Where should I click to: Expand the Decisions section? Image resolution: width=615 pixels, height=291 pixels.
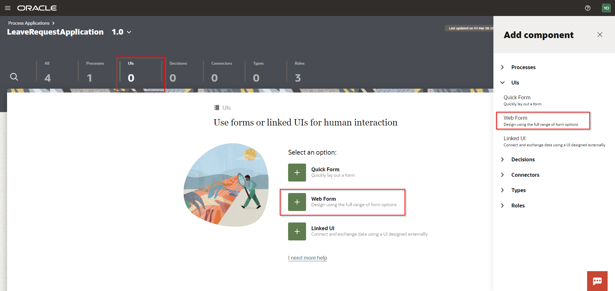point(523,159)
